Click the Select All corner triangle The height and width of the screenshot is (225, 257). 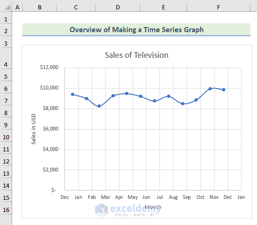pos(7,7)
